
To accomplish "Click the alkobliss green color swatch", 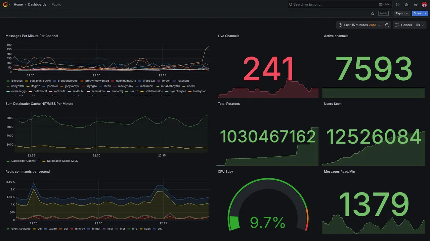I will pyautogui.click(x=8, y=81).
